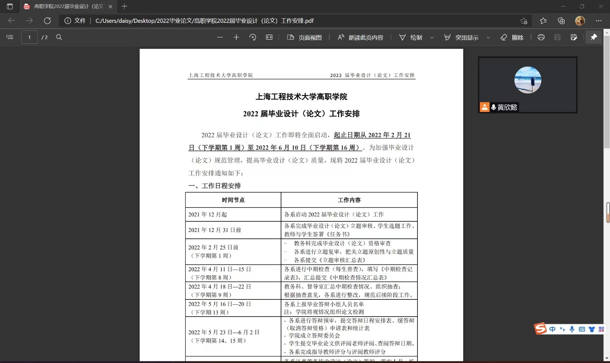
Task: Click 各系上报毕业答辩小组人员名单 text
Action: point(324,304)
